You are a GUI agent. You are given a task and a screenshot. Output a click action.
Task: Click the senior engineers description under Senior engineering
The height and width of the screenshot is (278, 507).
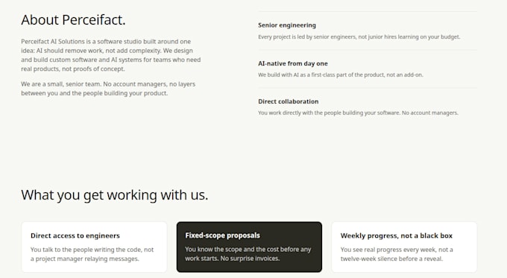click(359, 37)
